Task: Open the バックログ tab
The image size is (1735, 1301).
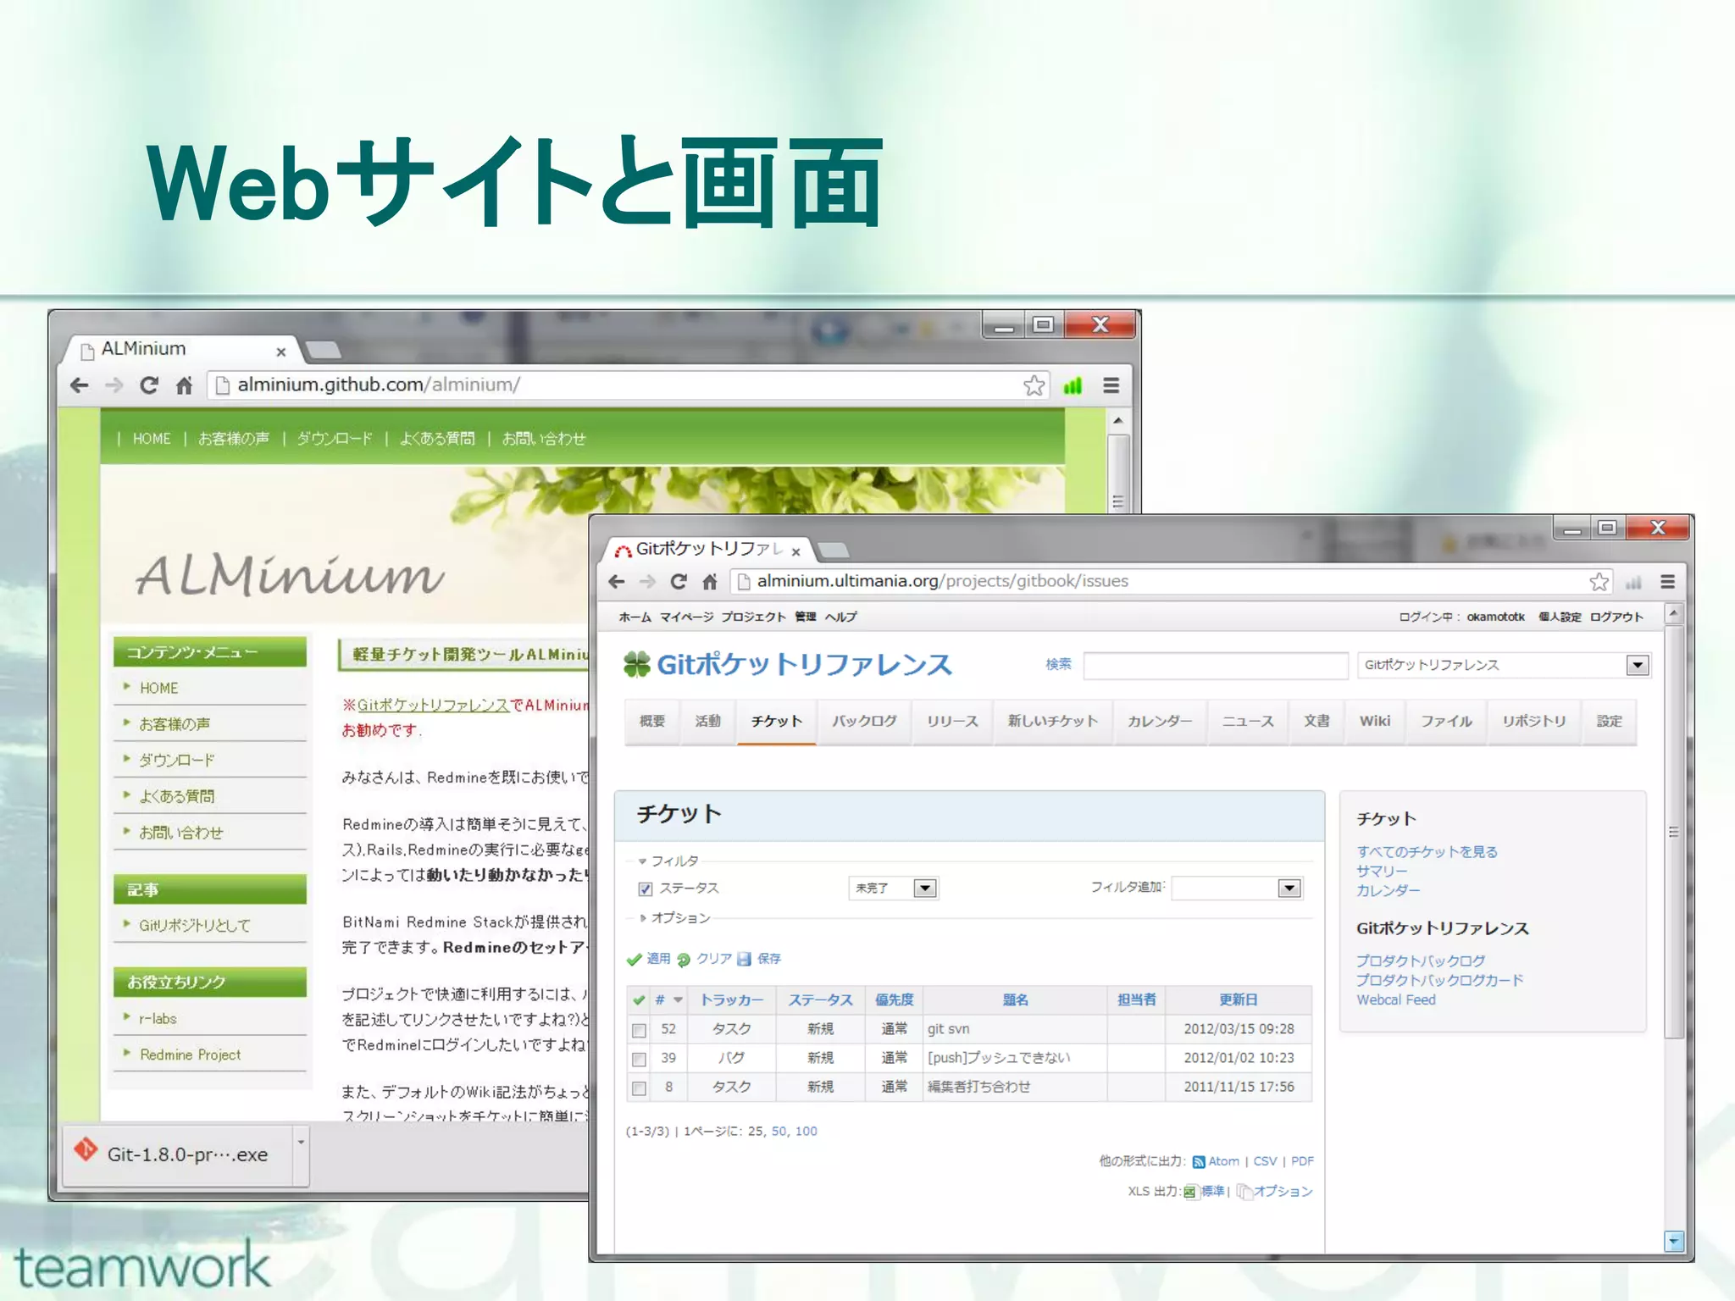Action: click(863, 721)
